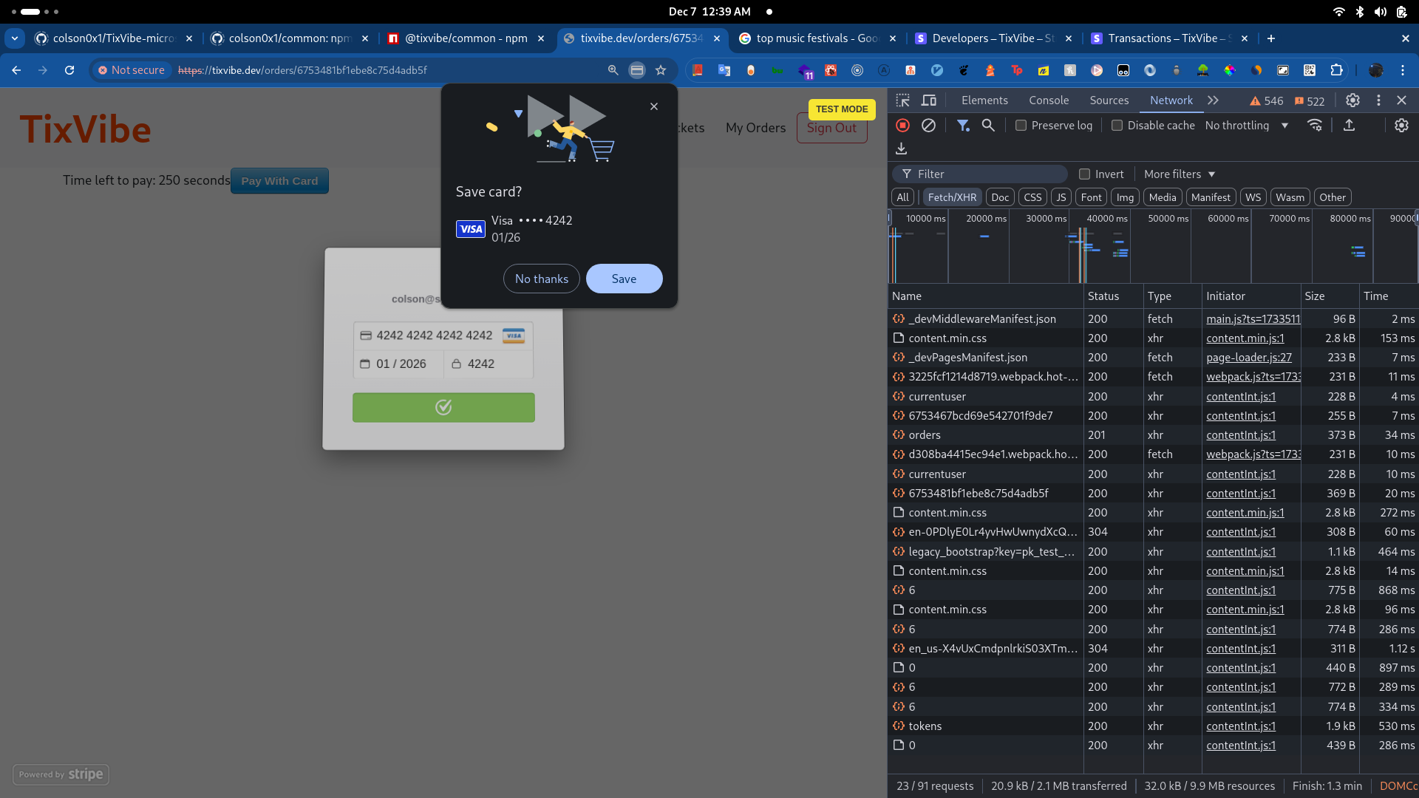This screenshot has height=798, width=1419.
Task: Toggle the CSS request filter
Action: point(1032,197)
